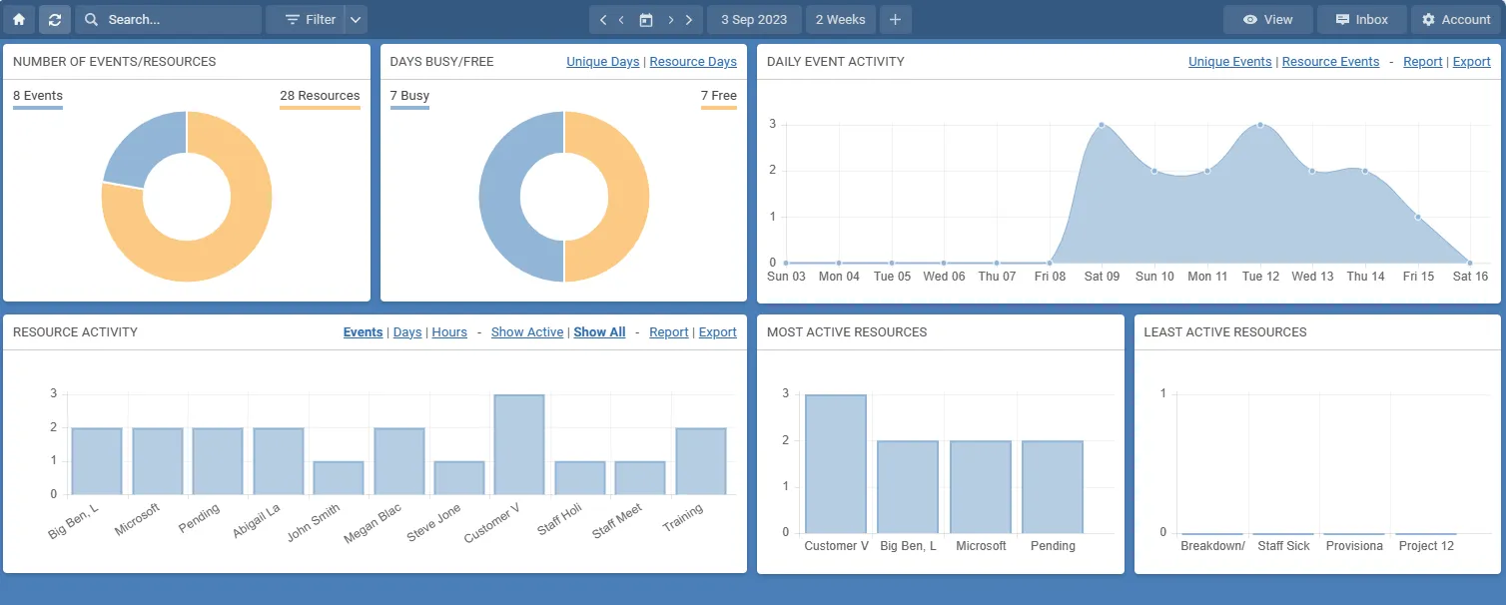Click Microsoft bar in Most Active Resources

[x=981, y=487]
